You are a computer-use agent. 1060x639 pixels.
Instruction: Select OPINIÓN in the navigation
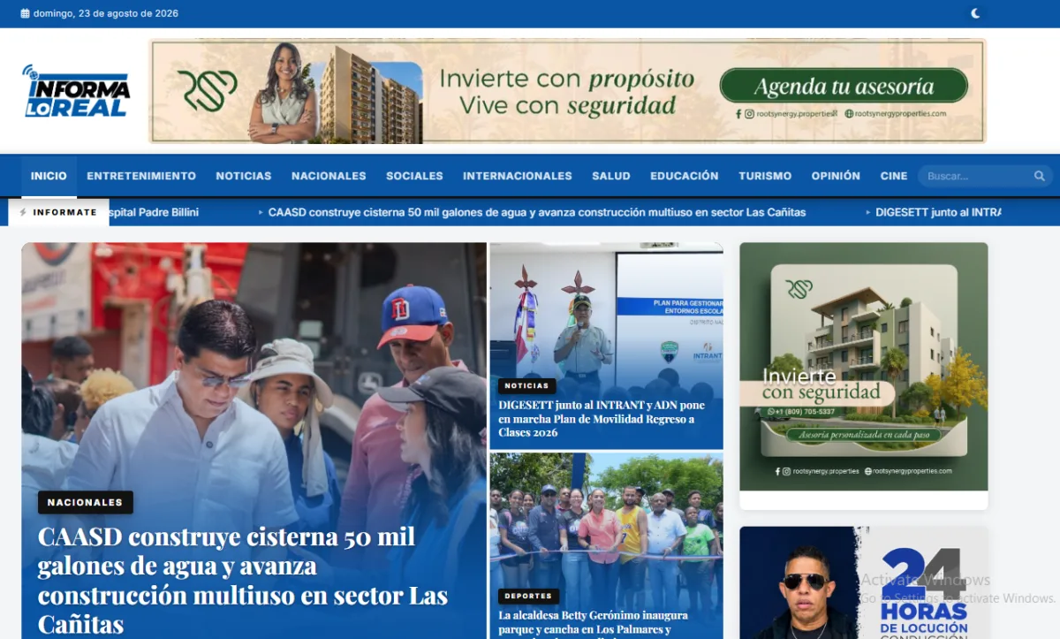[836, 176]
